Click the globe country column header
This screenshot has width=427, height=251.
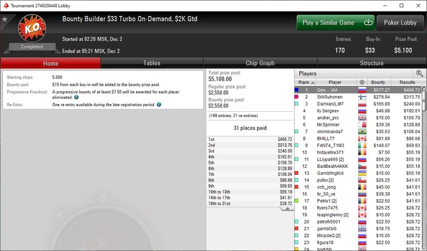click(362, 82)
